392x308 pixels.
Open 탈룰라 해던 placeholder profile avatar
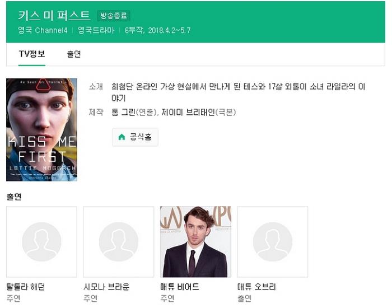point(41,241)
